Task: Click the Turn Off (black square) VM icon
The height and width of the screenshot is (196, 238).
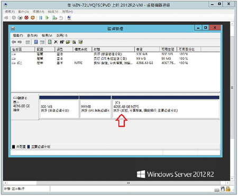Action: (x=20, y=17)
